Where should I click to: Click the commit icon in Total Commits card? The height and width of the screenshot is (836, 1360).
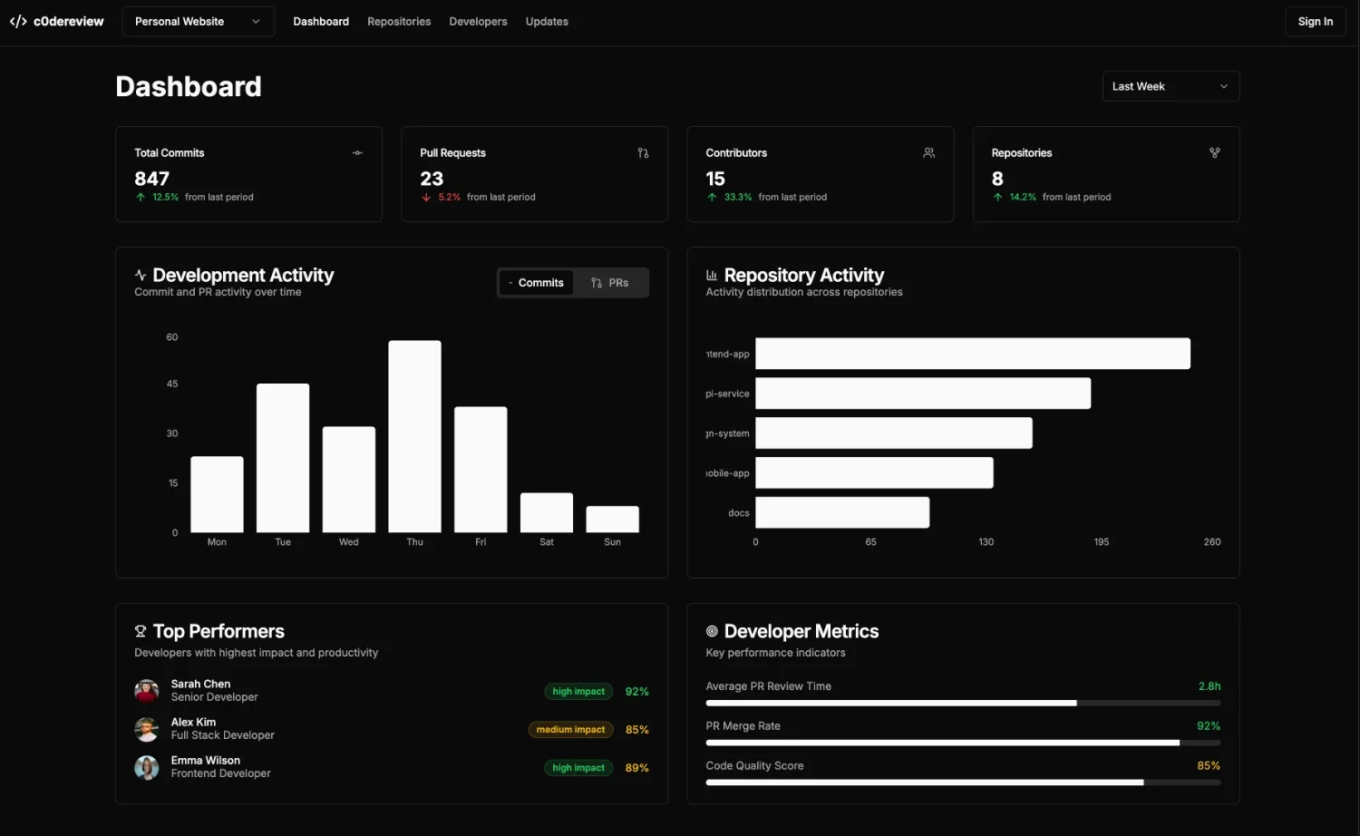pos(357,153)
